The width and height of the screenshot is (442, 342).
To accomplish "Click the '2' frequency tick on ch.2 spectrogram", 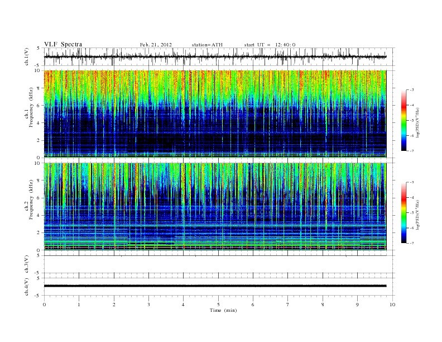I will (x=39, y=233).
